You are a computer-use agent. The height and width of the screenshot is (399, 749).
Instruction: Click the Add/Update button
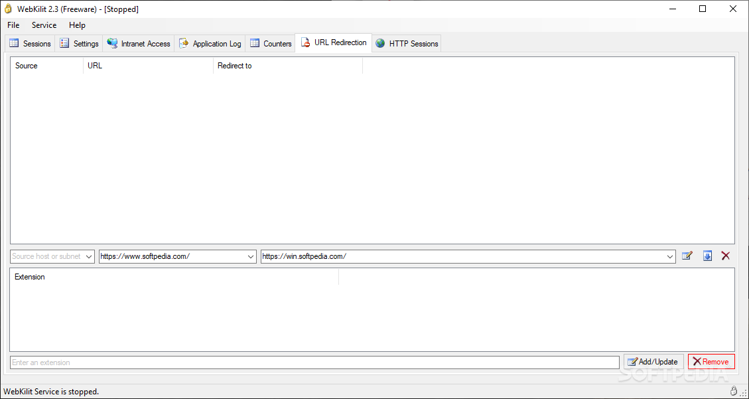653,362
